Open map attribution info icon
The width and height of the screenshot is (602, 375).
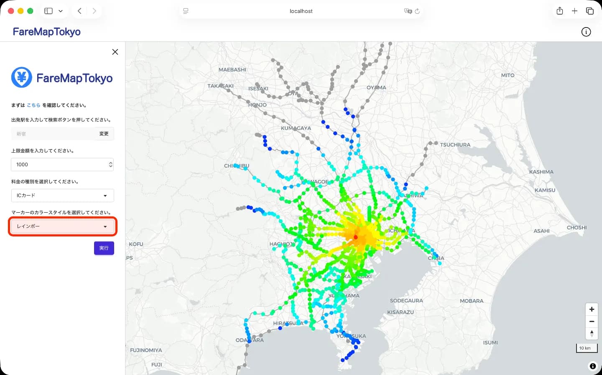click(x=592, y=366)
